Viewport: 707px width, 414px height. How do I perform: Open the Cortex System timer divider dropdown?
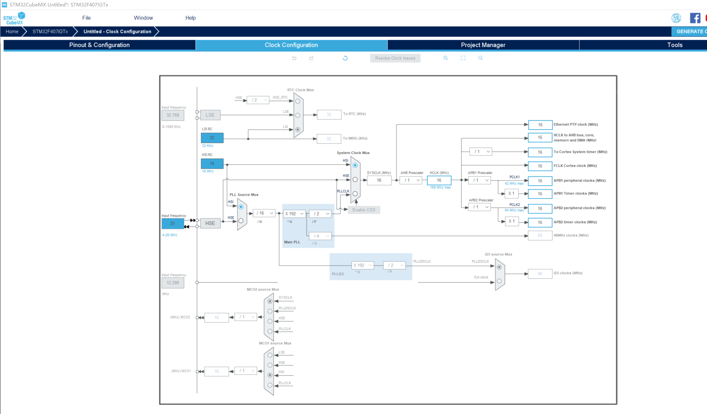coord(481,152)
